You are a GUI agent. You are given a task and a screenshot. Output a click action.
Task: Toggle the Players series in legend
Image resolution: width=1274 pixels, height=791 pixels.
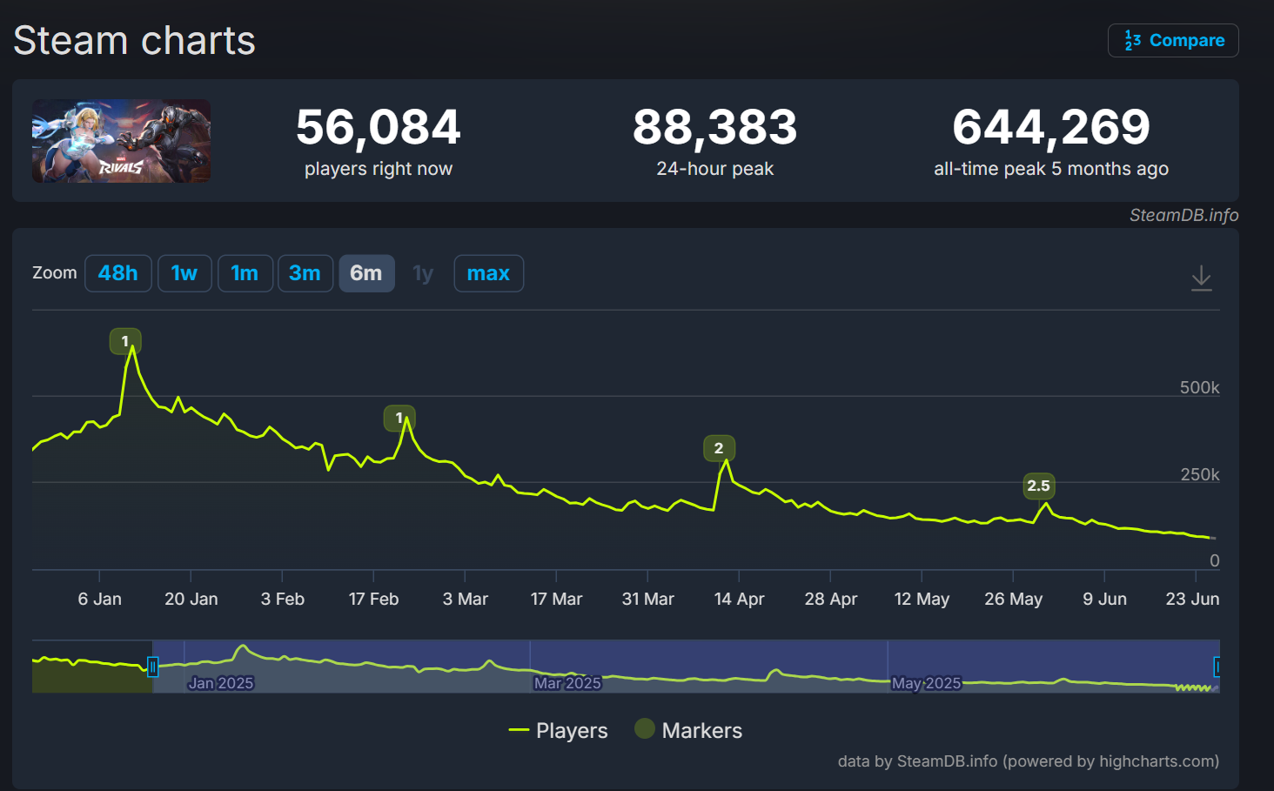click(x=559, y=730)
